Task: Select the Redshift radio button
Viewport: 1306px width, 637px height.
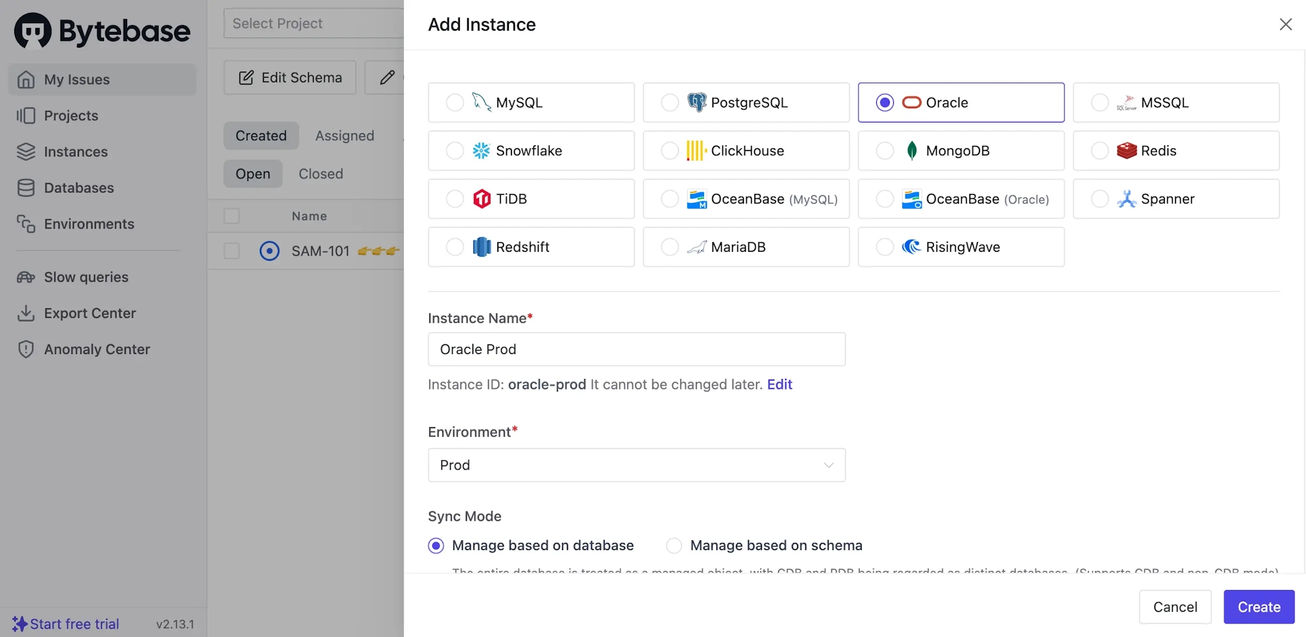Action: pyautogui.click(x=455, y=247)
